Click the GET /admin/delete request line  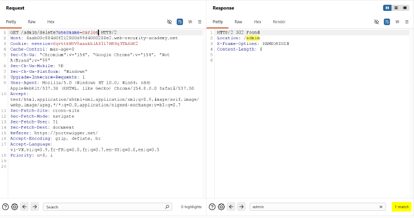click(63, 33)
